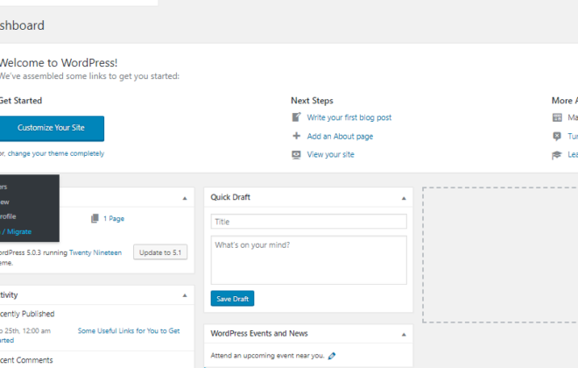Click the Customize Your Site button
The image size is (578, 368).
click(51, 128)
